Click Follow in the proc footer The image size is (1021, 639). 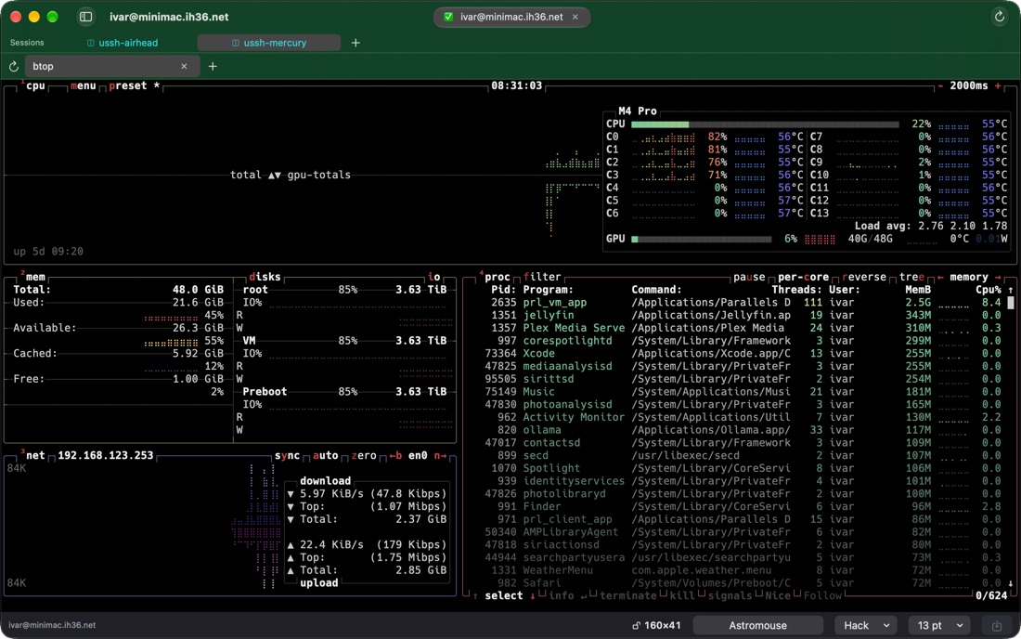822,596
